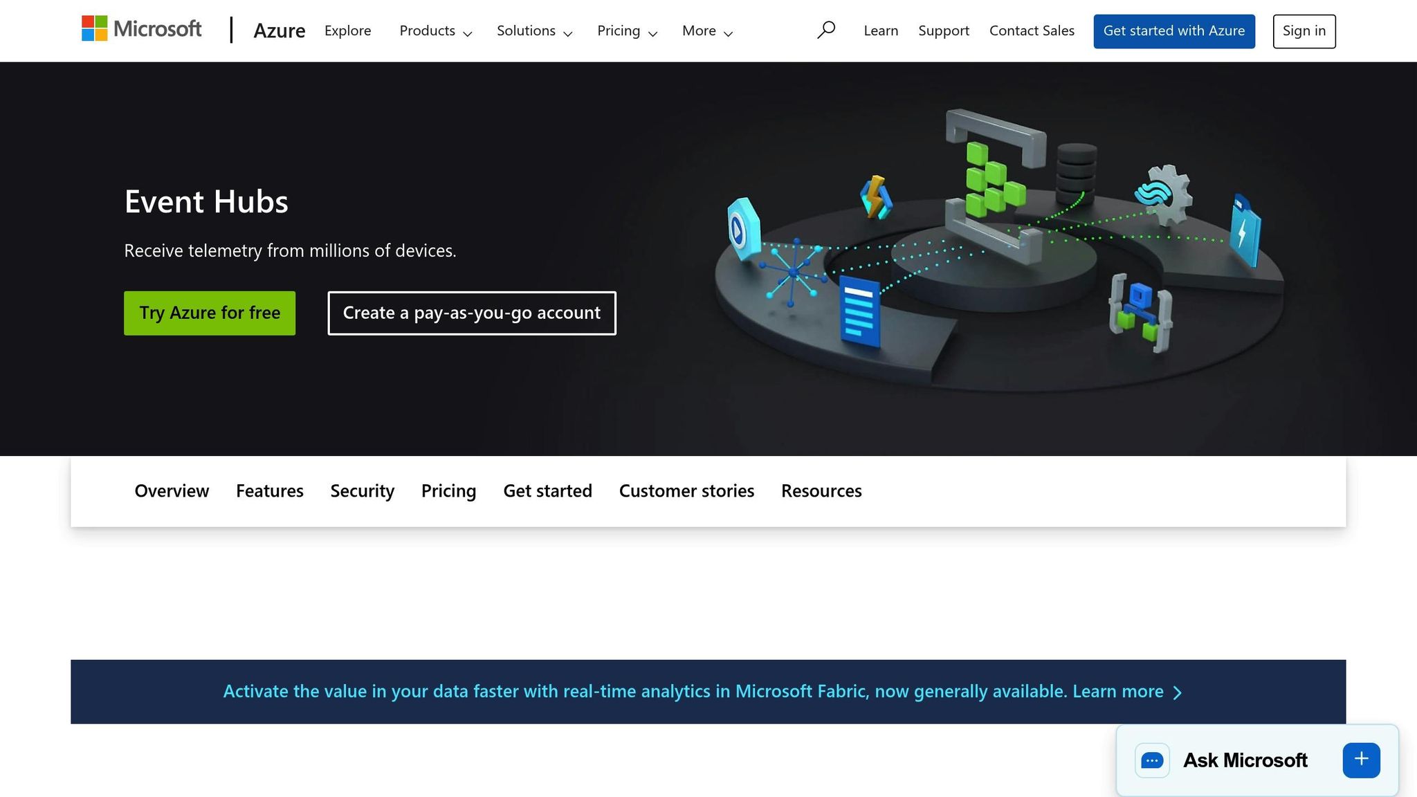The width and height of the screenshot is (1417, 797).
Task: Go to the Resources tab
Action: (x=821, y=491)
